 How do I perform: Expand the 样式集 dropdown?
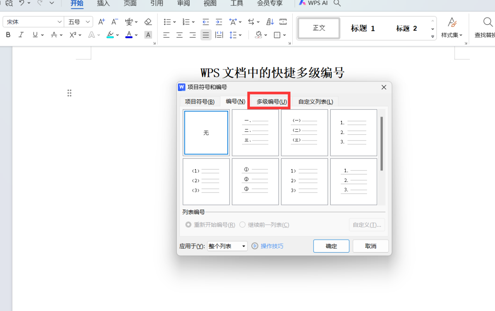452,35
